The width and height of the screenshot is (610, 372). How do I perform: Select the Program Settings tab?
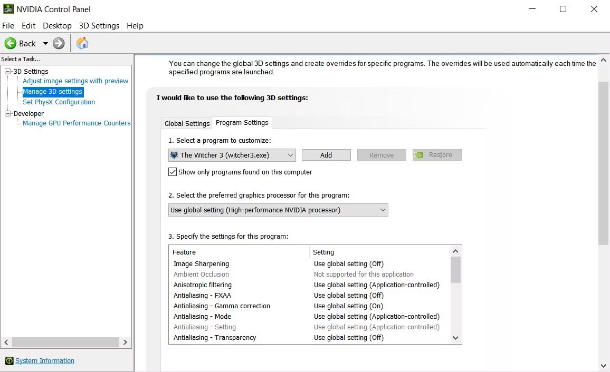(242, 123)
